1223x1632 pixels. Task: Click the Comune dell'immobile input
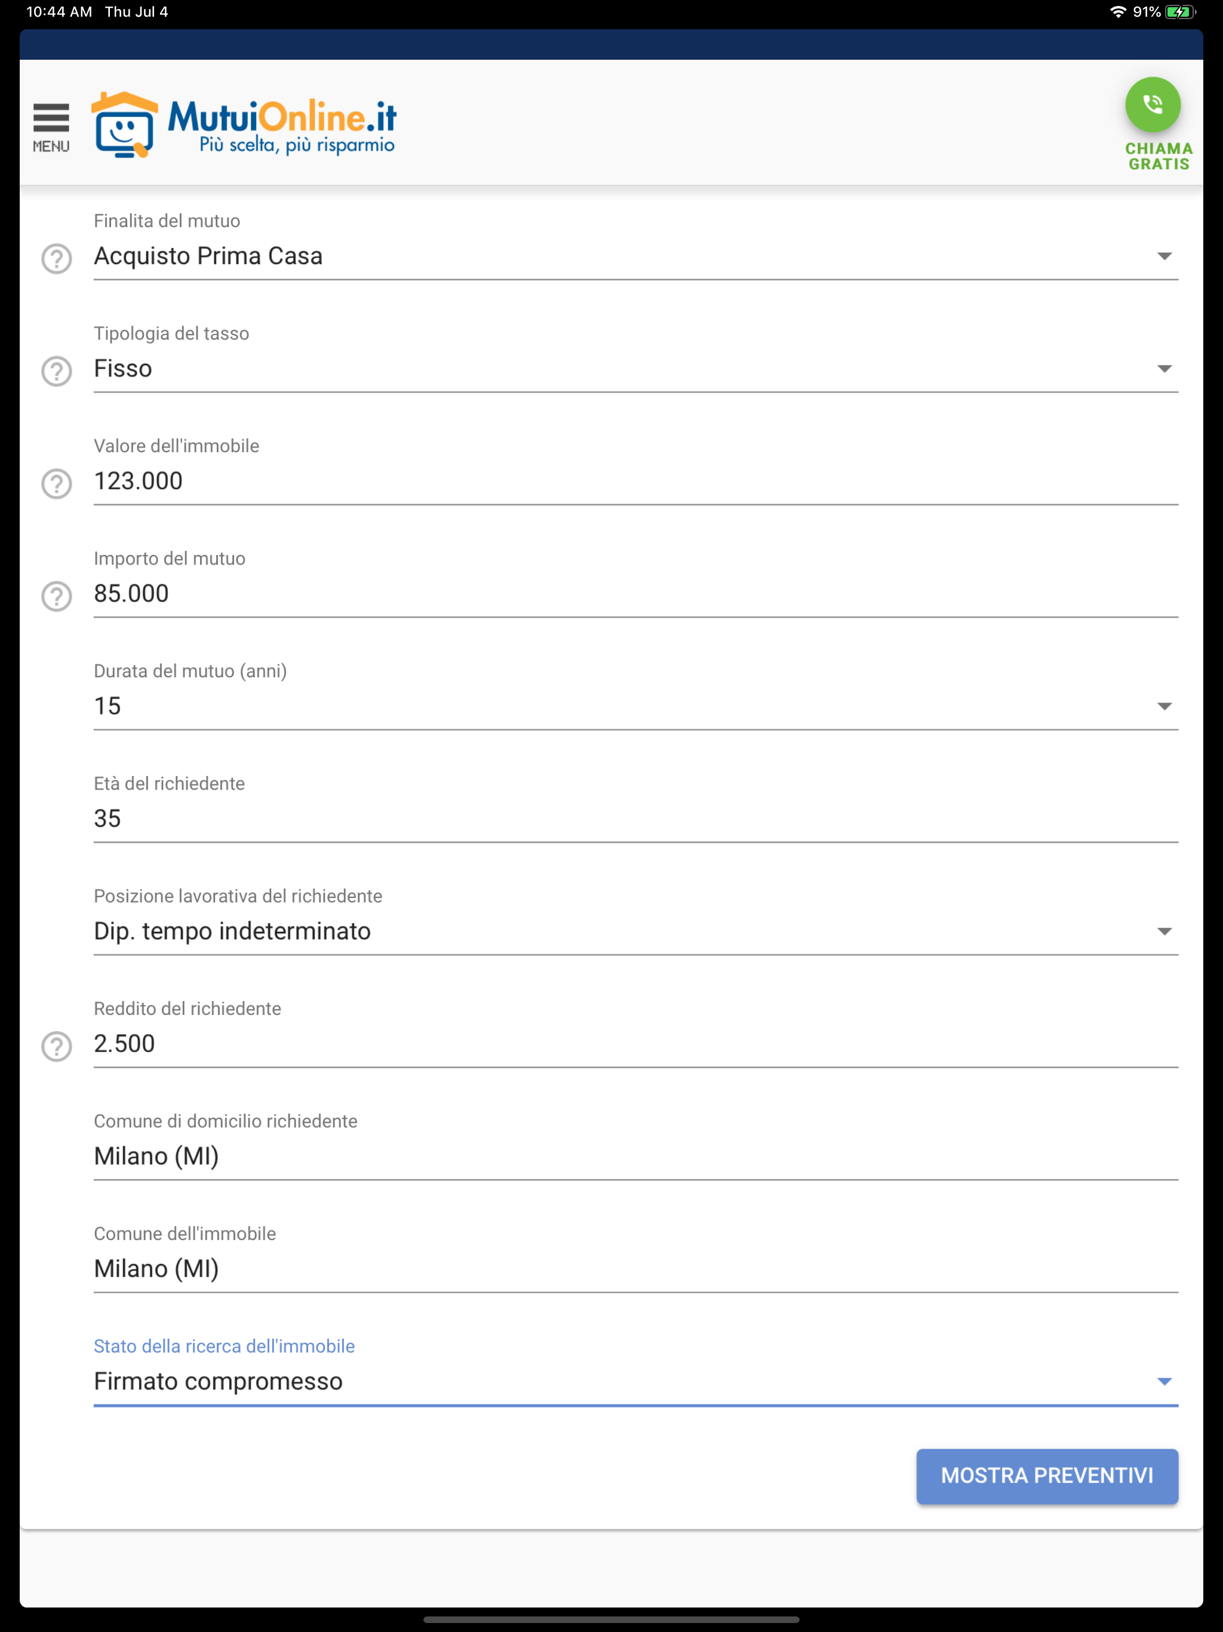point(634,1269)
